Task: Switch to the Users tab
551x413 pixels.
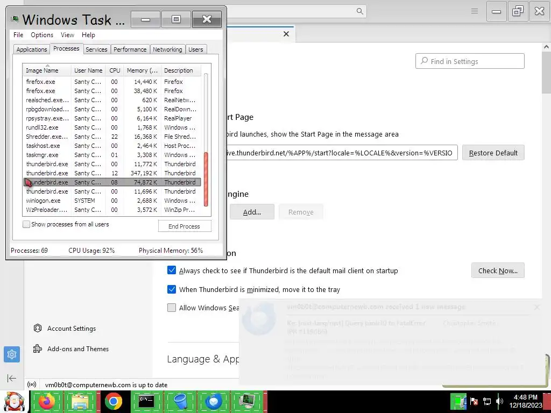Action: click(x=196, y=49)
